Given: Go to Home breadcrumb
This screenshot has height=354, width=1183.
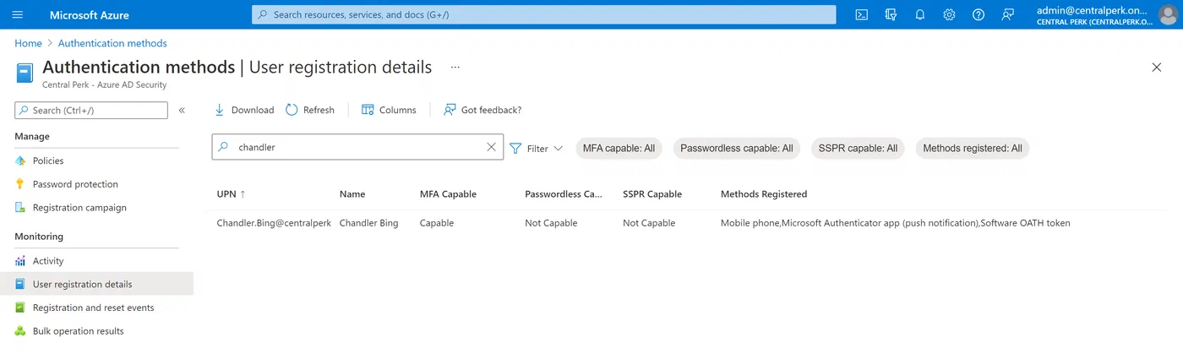Looking at the screenshot, I should tap(28, 43).
